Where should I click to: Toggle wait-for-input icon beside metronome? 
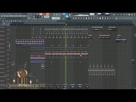coord(37,14)
